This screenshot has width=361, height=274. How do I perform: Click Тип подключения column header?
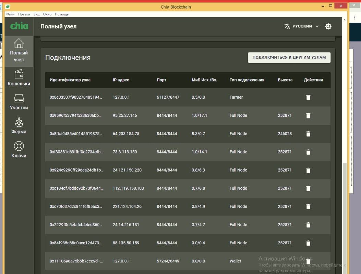click(x=247, y=80)
